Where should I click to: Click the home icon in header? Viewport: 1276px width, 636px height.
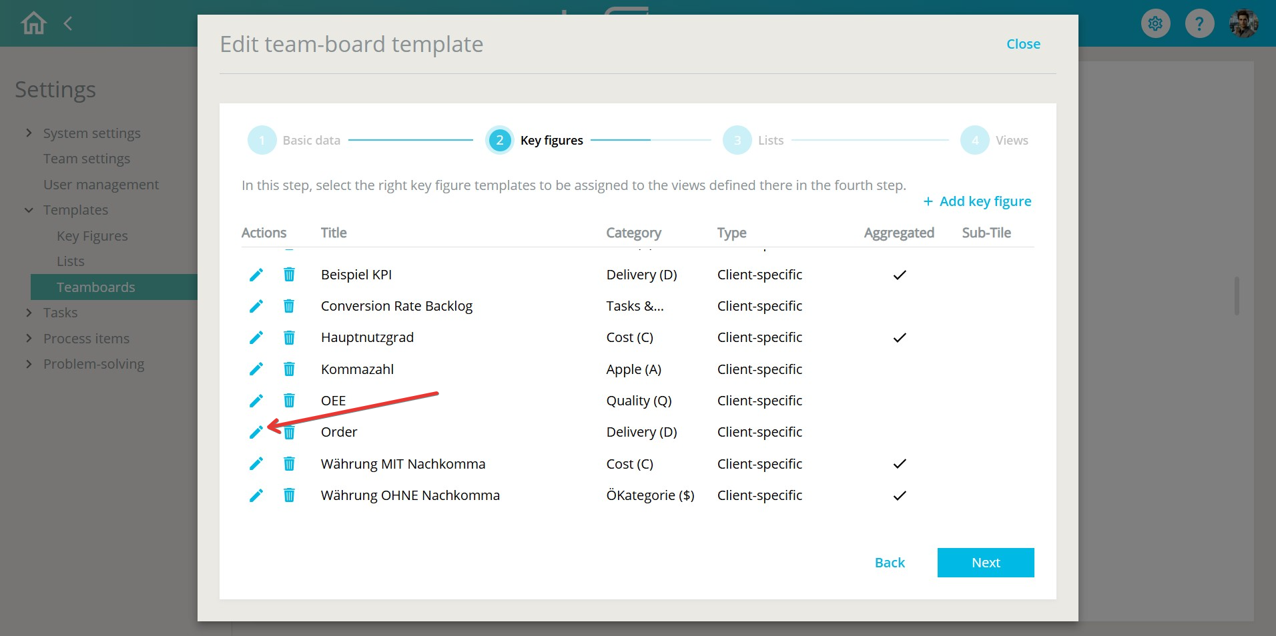pos(33,23)
